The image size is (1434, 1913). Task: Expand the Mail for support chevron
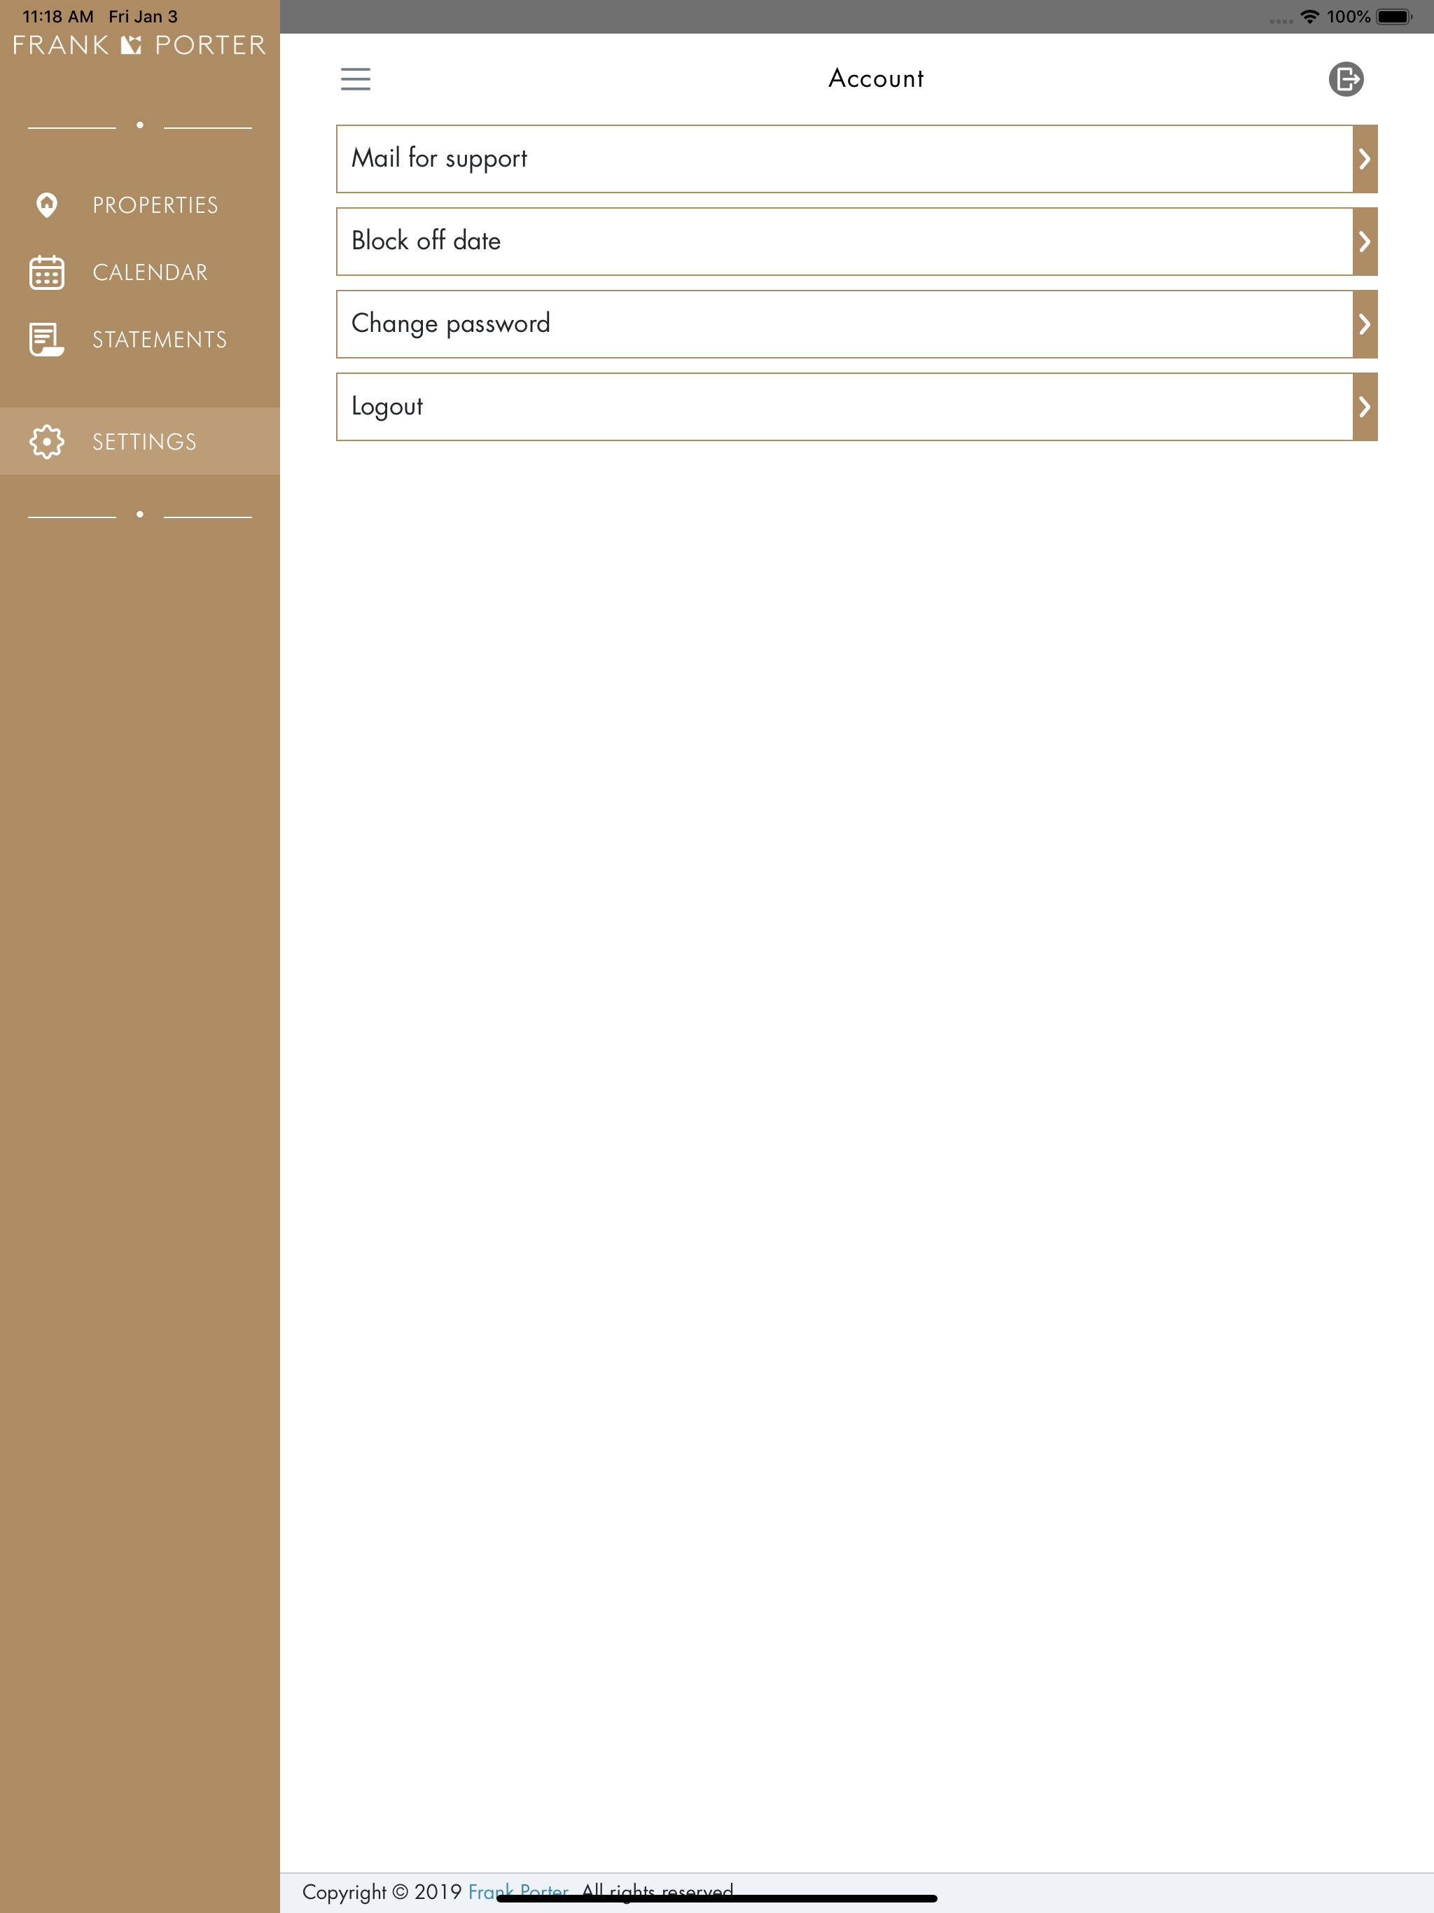[x=1364, y=159]
